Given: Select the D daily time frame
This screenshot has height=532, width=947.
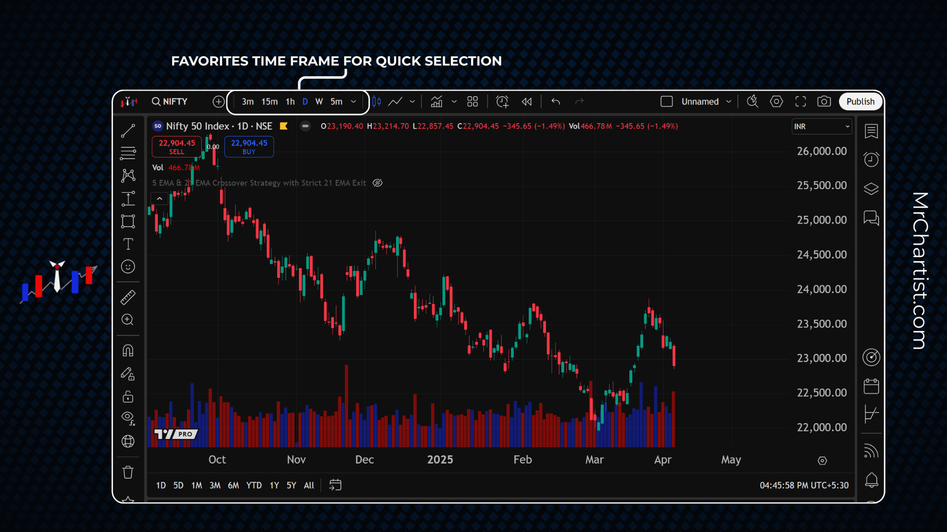Looking at the screenshot, I should pos(305,102).
